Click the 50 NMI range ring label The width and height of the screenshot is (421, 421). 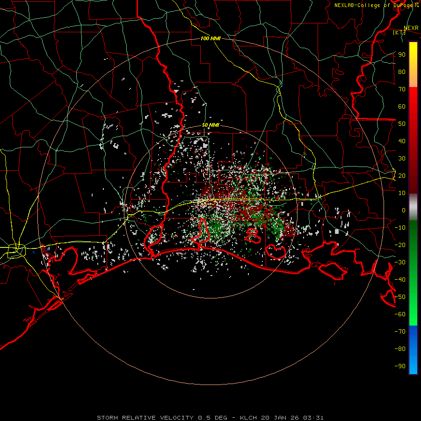[x=210, y=125]
